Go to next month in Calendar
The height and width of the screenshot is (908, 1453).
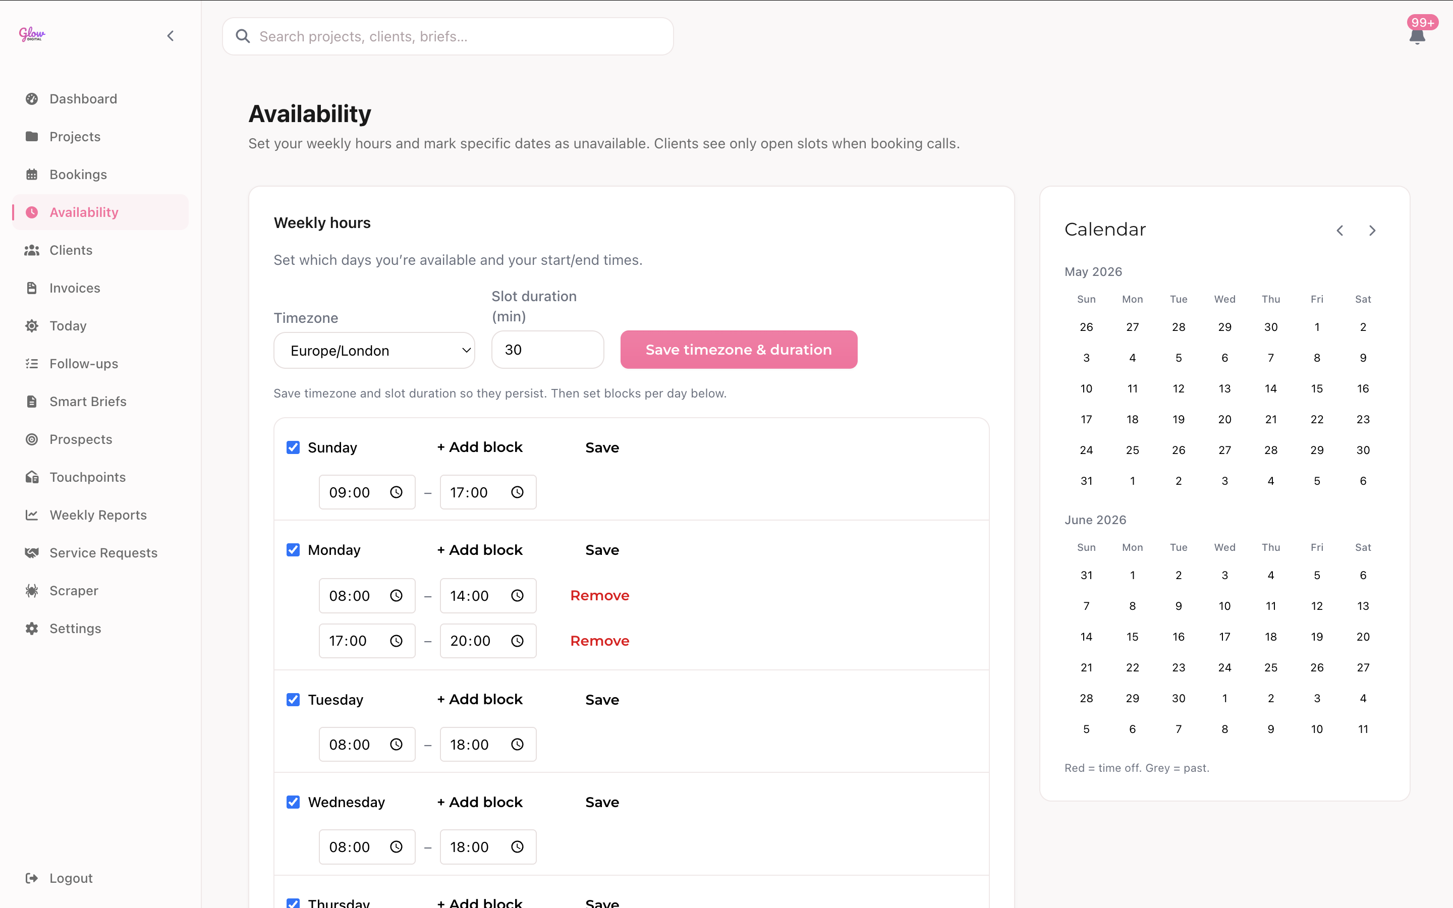tap(1372, 231)
